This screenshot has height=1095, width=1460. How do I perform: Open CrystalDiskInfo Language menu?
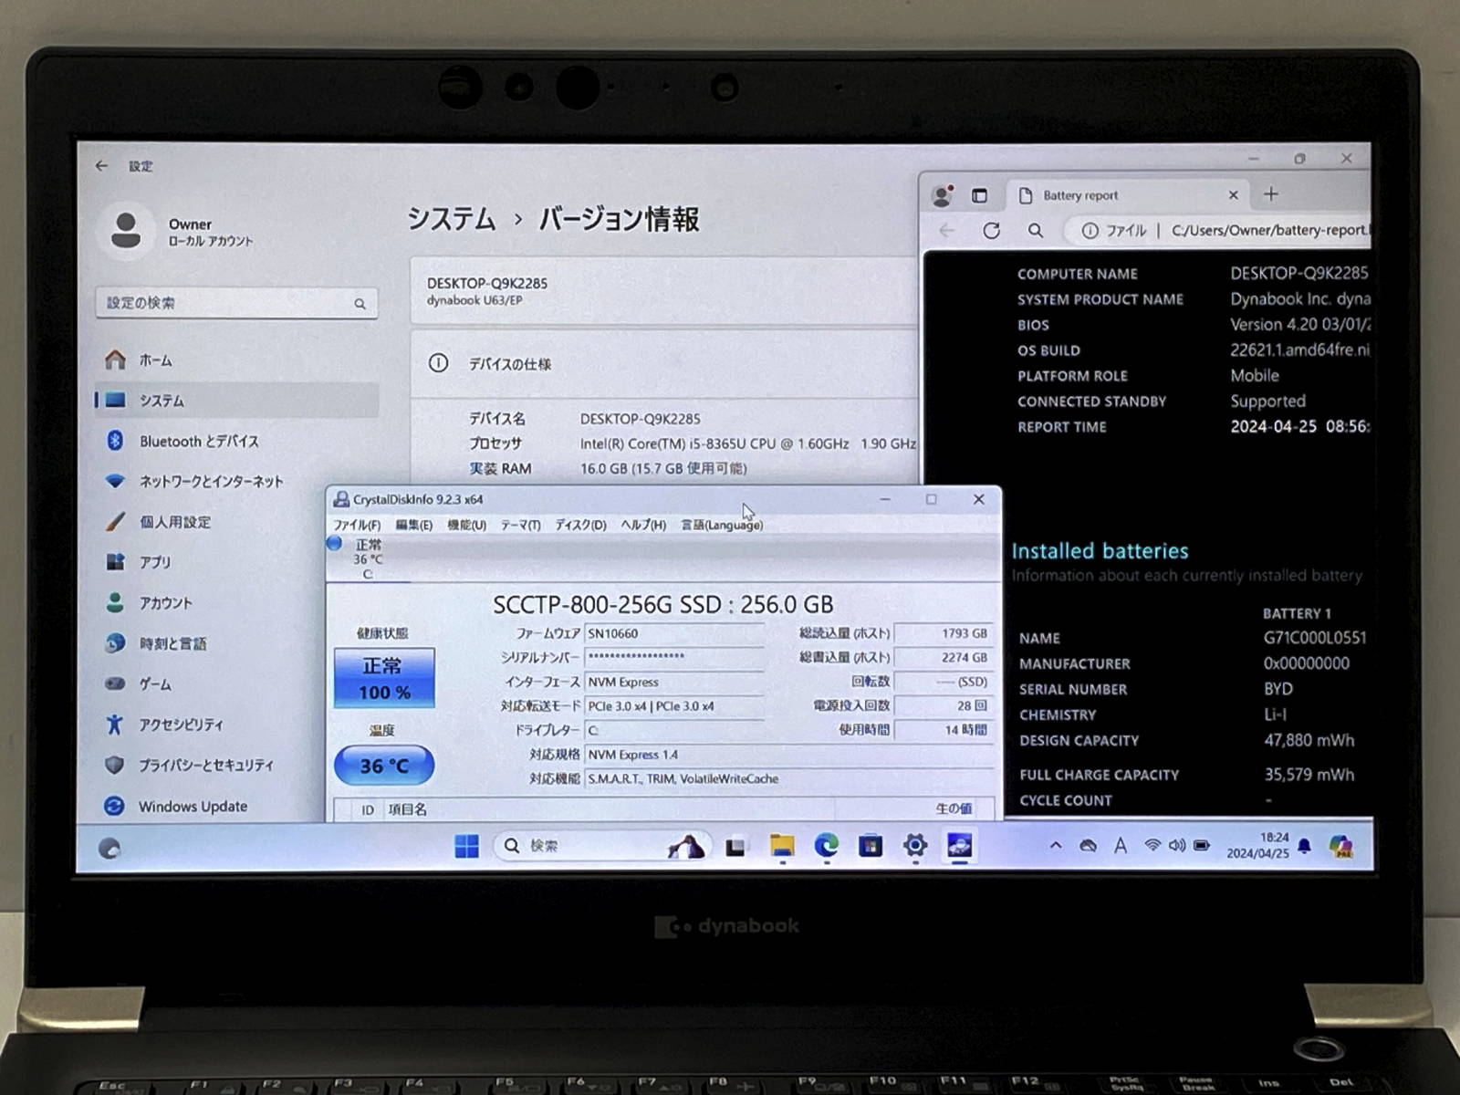point(722,525)
